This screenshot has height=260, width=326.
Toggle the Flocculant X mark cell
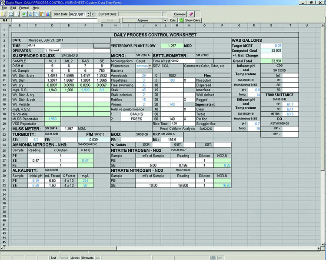coord(185,80)
